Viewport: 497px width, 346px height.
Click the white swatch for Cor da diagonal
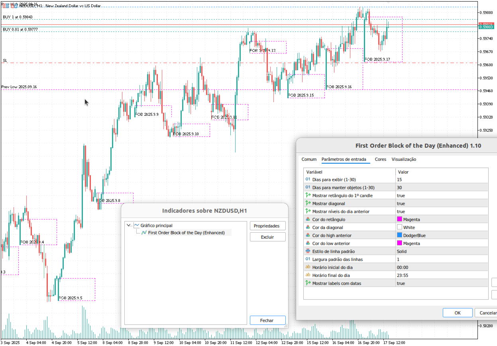coord(399,227)
